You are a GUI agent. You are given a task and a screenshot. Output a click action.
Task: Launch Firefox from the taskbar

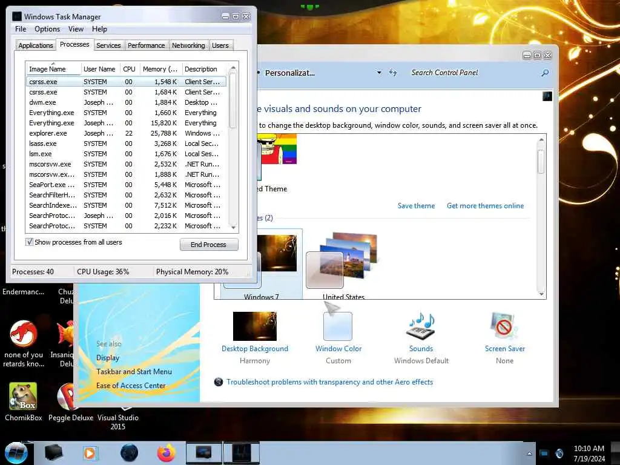click(x=167, y=453)
